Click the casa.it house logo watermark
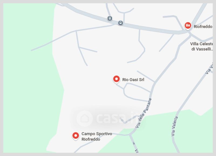Screen dimensions: 216x156 pyautogui.click(x=85, y=118)
